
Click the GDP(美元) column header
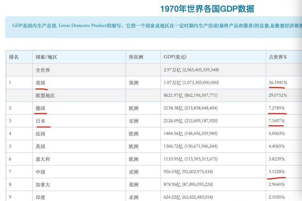pos(175,57)
